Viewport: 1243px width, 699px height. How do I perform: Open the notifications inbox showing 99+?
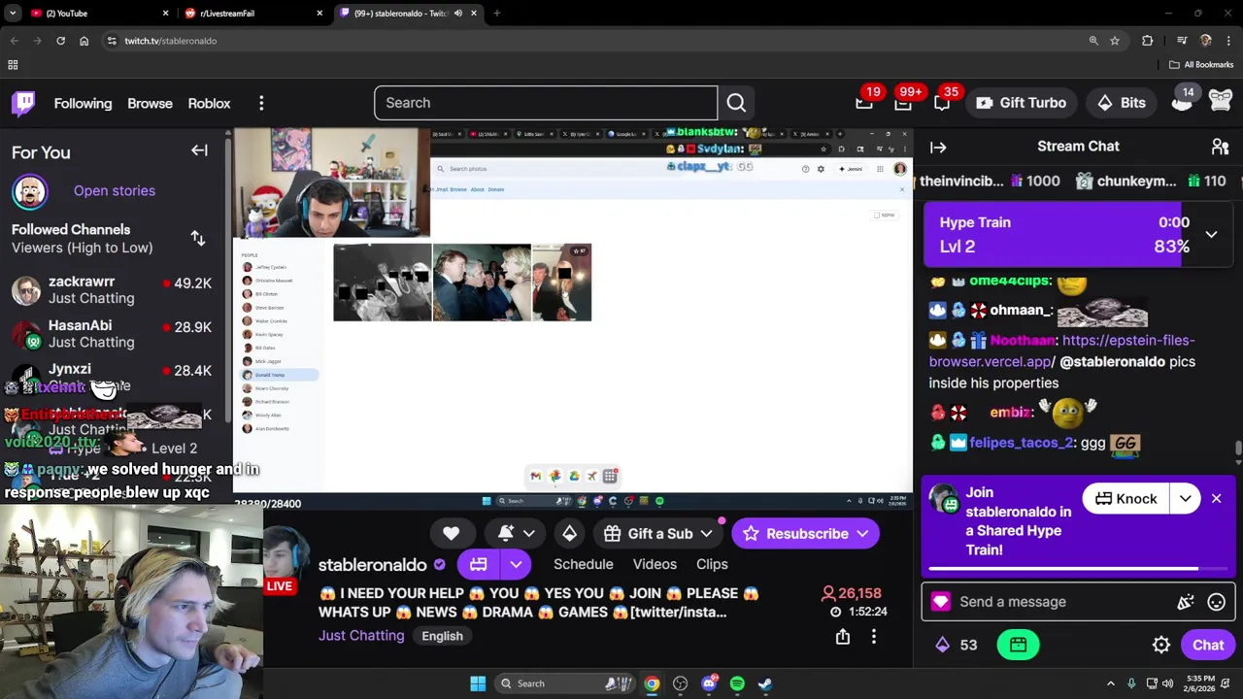903,103
